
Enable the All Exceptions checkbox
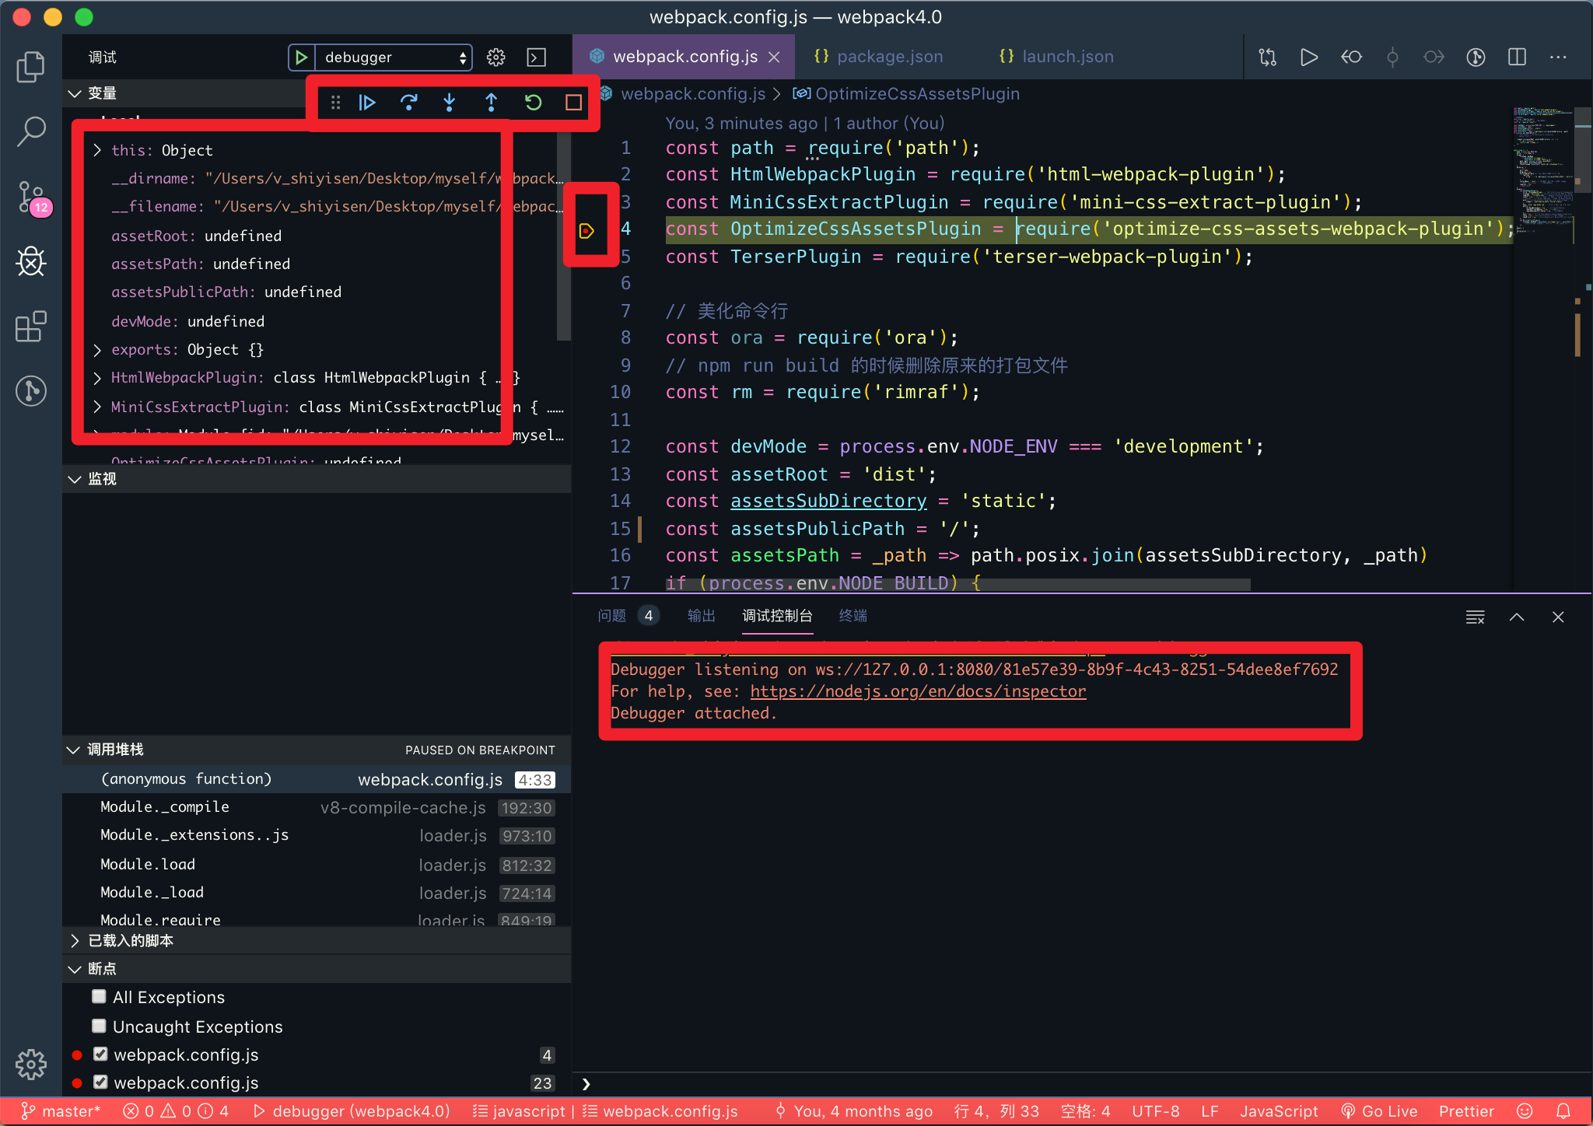pos(98,996)
